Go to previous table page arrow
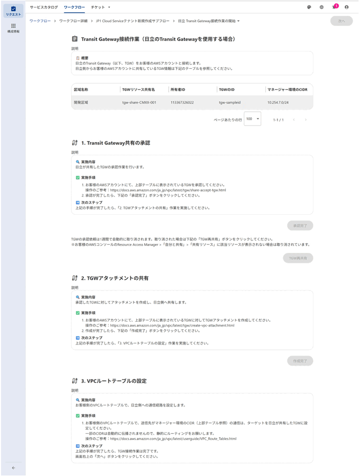The height and width of the screenshot is (476, 359). point(294,120)
